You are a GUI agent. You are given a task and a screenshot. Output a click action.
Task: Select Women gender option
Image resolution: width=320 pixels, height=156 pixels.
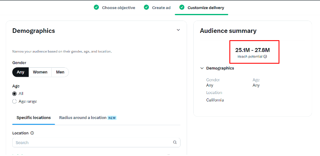(40, 72)
